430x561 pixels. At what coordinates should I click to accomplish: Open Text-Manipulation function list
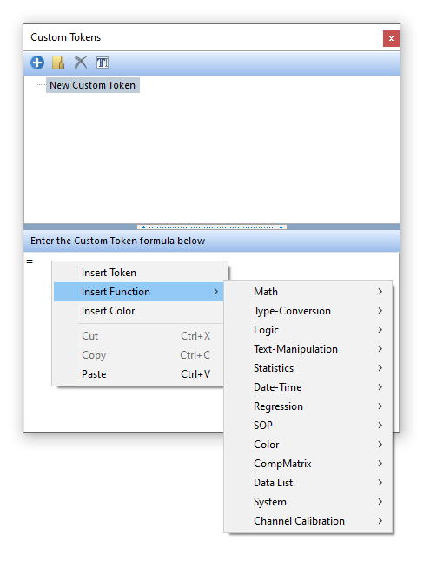(x=308, y=349)
